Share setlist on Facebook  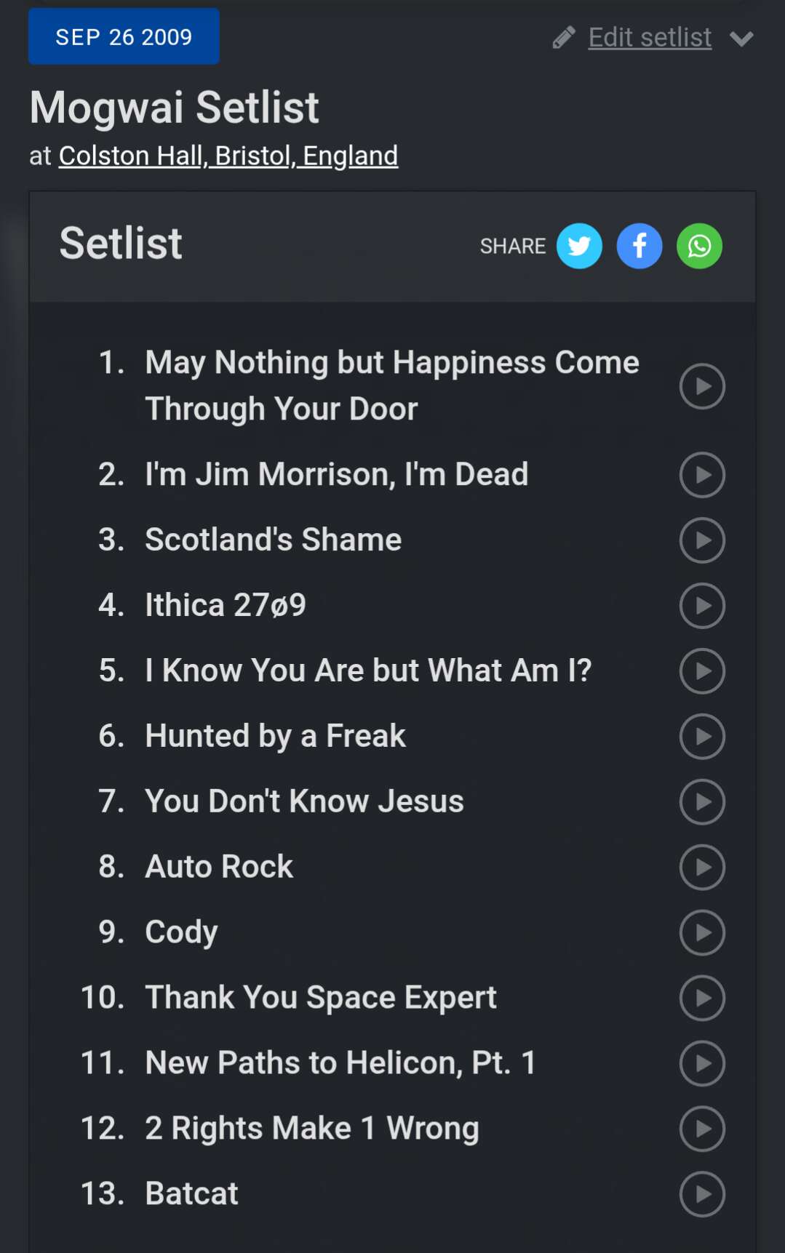tap(639, 247)
